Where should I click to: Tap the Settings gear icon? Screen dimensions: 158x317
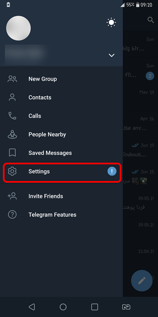coord(12,171)
